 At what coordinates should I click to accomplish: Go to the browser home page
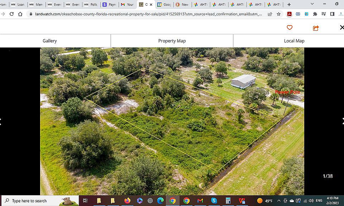tap(20, 14)
